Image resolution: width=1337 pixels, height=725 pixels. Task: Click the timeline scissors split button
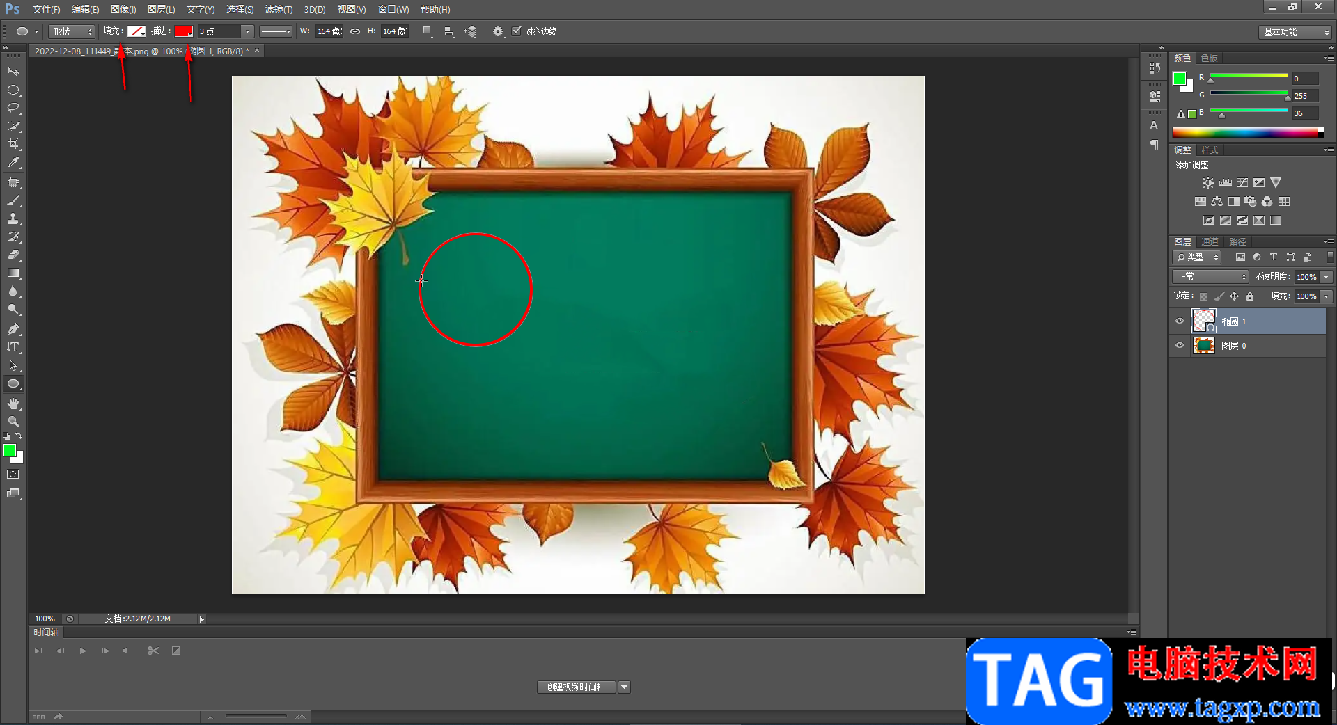[x=154, y=651]
